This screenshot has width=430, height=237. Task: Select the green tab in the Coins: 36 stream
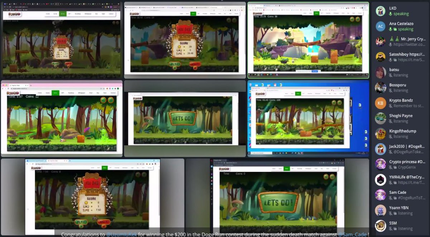316,13
